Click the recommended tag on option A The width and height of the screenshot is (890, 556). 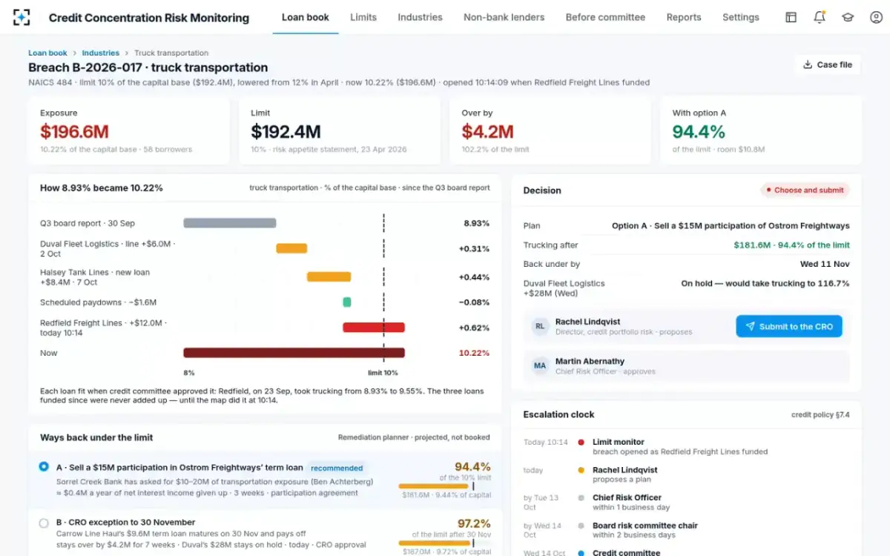pyautogui.click(x=337, y=468)
